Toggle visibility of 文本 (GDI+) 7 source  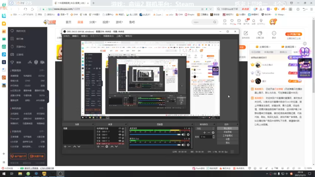(x=120, y=131)
